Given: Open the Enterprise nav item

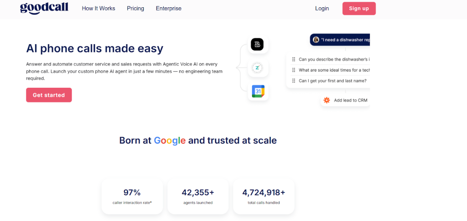Looking at the screenshot, I should pos(168,8).
